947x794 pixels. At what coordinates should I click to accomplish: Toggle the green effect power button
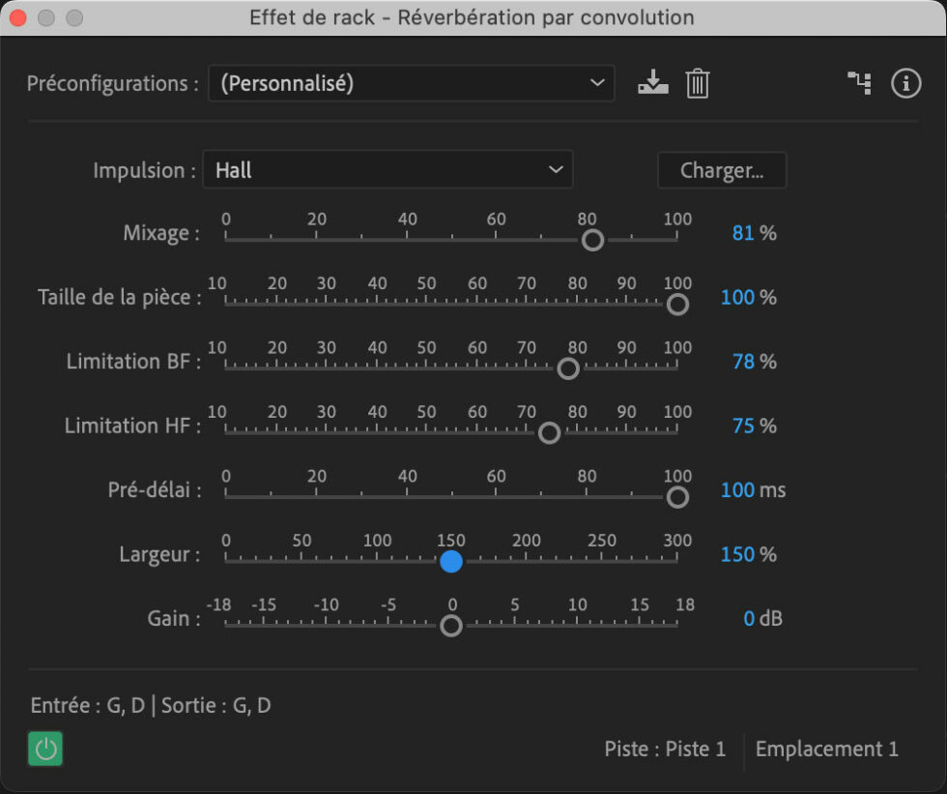45,749
